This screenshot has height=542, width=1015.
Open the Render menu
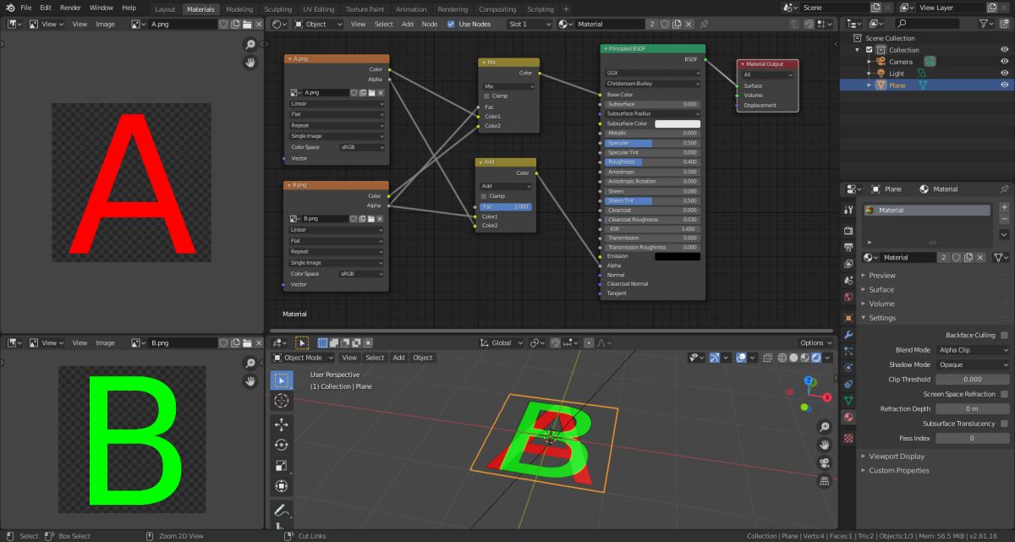[71, 8]
